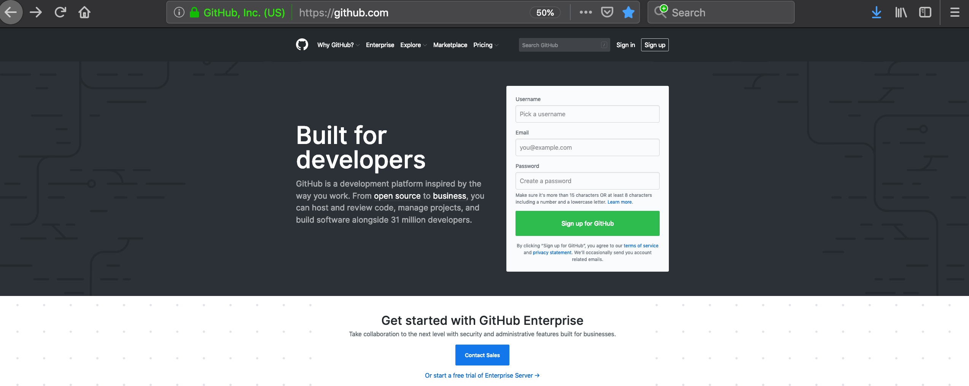Follow the business link in description

[449, 196]
